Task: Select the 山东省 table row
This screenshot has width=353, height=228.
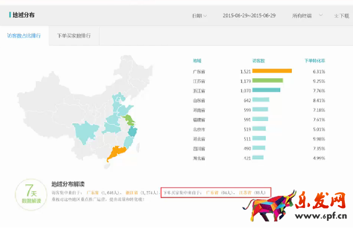Action: click(259, 100)
